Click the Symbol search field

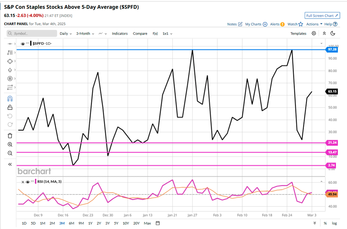click(32, 33)
